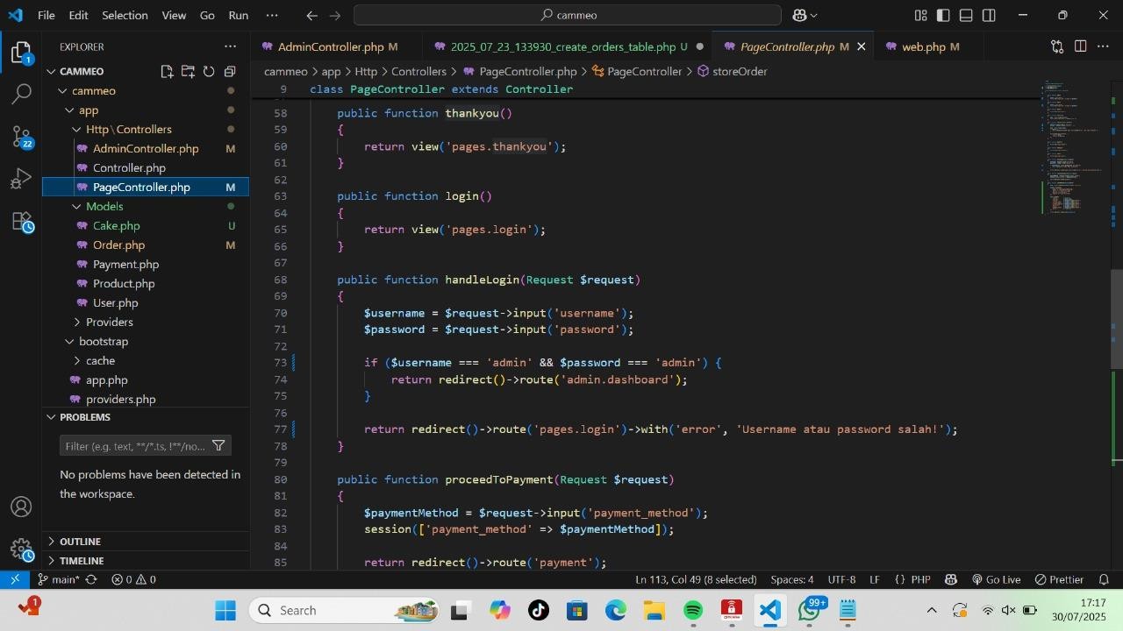Split the editor to the right

point(1080,46)
